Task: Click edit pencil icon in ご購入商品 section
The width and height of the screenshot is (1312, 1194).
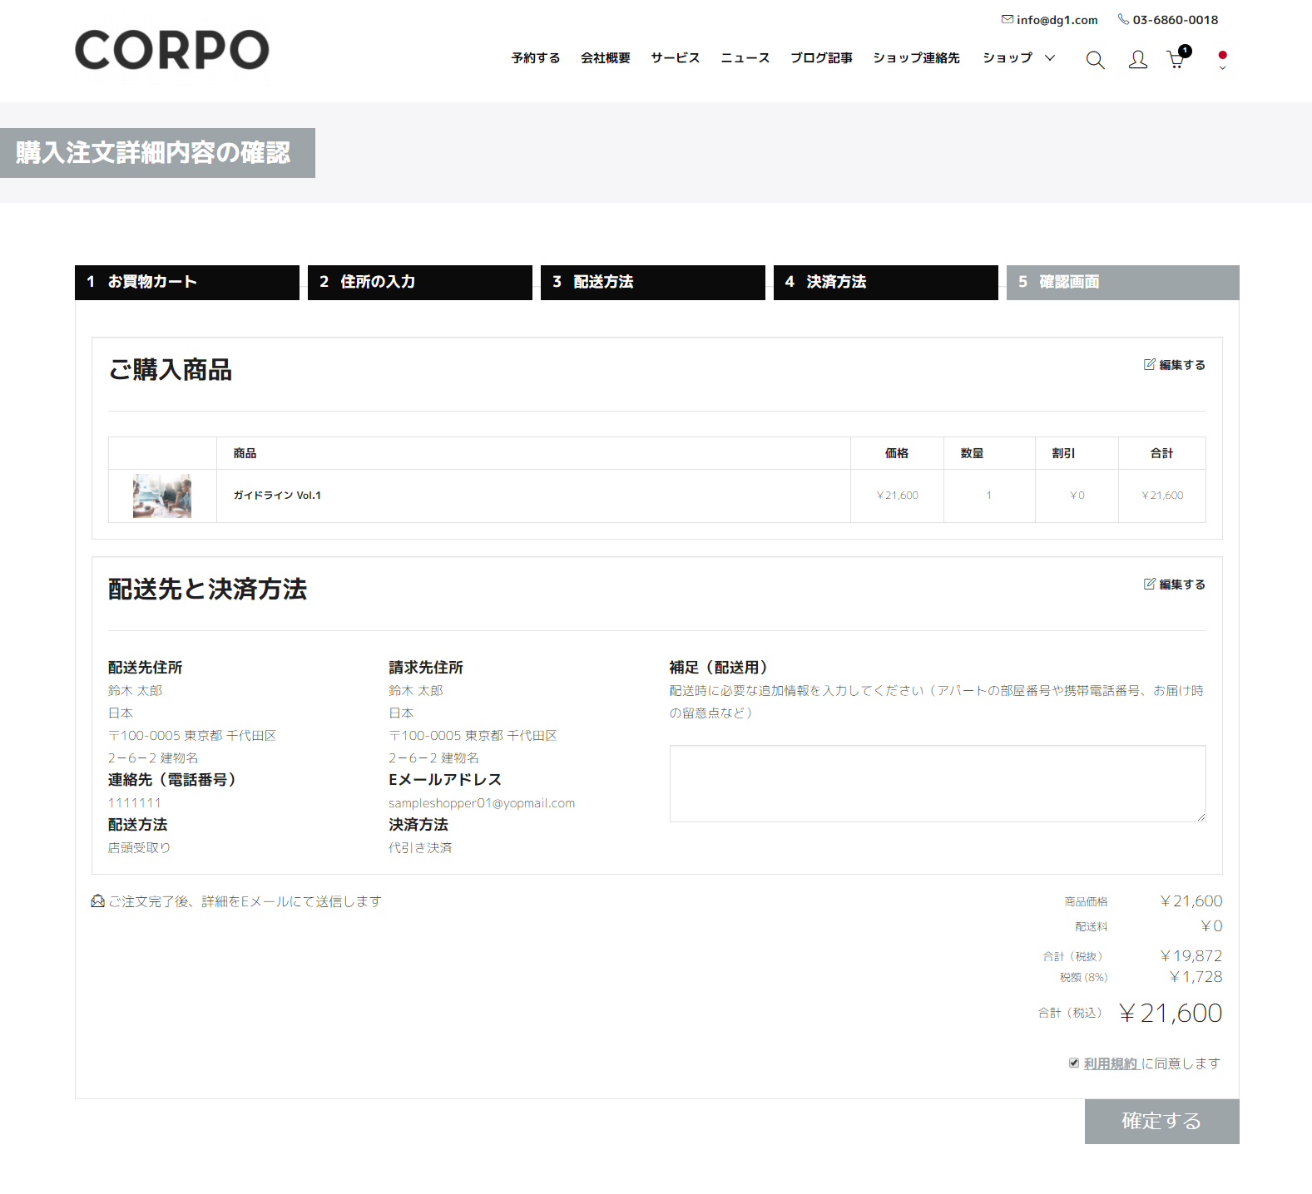Action: pyautogui.click(x=1149, y=364)
